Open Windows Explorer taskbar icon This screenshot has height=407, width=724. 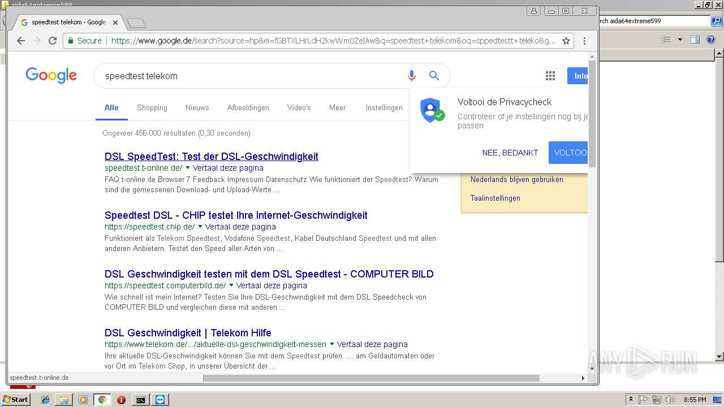tap(64, 400)
